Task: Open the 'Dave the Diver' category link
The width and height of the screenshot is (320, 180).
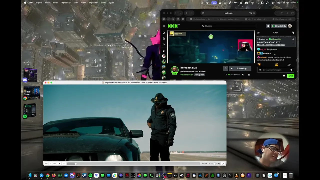Action: point(186,75)
